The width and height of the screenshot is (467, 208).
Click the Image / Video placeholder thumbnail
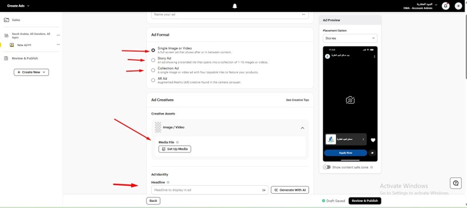coord(158,127)
